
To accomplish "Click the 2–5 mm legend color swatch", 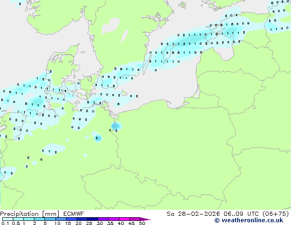I will 39,219.
